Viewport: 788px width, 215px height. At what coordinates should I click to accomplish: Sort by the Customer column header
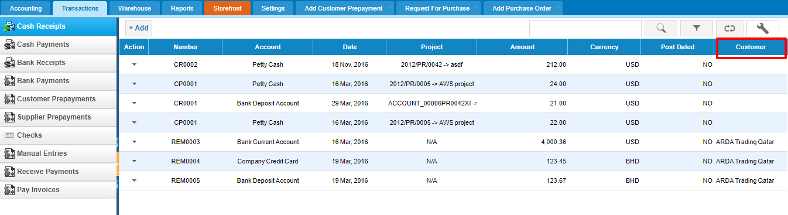click(x=751, y=47)
